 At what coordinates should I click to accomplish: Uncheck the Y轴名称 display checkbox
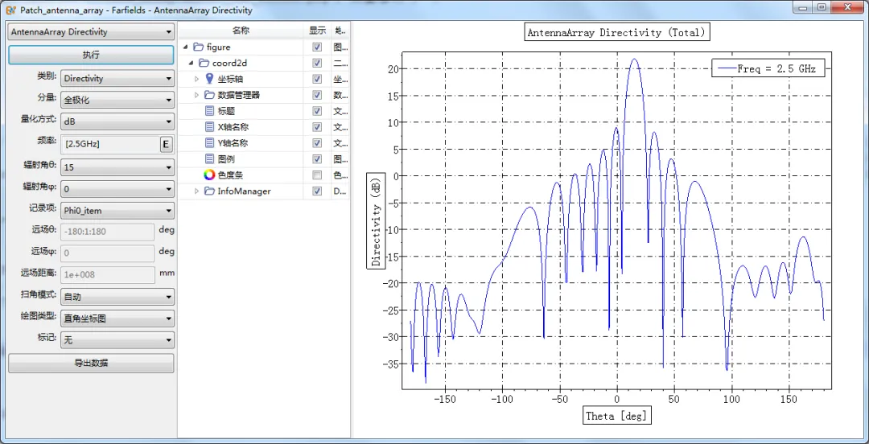coord(317,143)
